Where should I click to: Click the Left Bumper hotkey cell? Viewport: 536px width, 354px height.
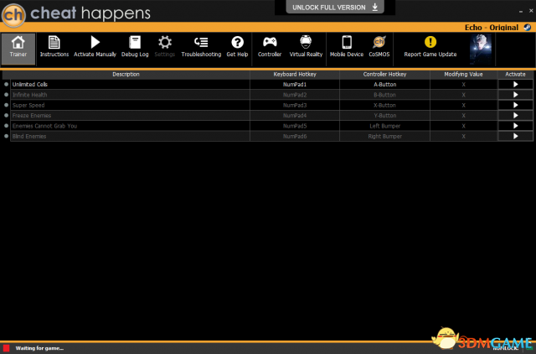(385, 126)
